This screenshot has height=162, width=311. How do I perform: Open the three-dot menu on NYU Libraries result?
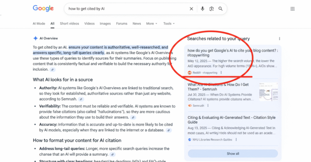pos(236,139)
